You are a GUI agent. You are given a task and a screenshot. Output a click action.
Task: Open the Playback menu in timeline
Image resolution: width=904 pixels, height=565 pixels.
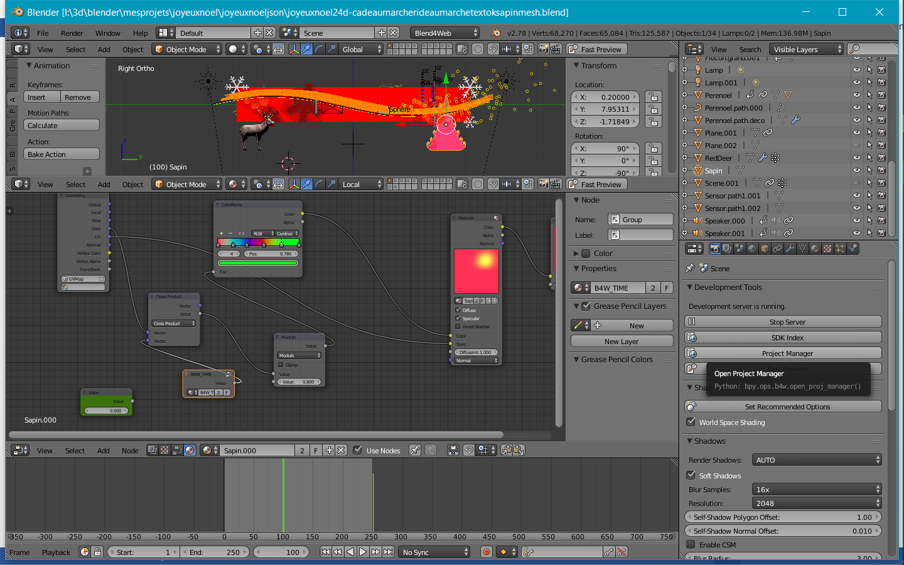56,552
